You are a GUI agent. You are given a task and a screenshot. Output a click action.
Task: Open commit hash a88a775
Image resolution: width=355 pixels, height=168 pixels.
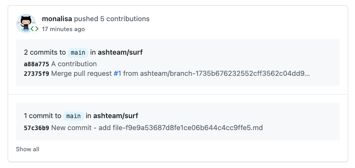click(x=36, y=64)
